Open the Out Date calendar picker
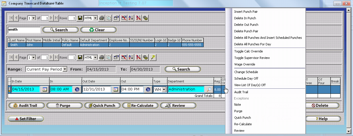The image size is (353, 136). [x=115, y=89]
